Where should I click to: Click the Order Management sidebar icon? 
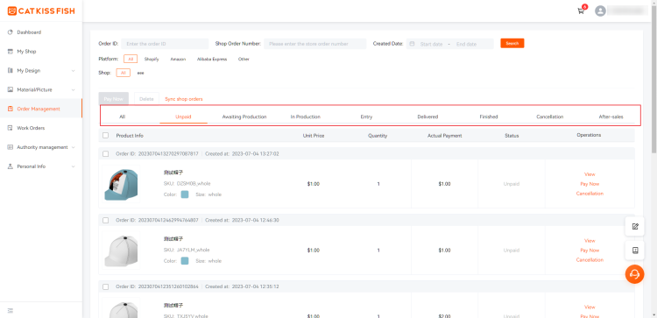tap(11, 109)
